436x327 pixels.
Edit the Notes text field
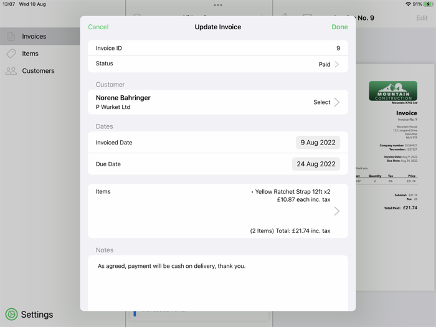[x=218, y=283]
